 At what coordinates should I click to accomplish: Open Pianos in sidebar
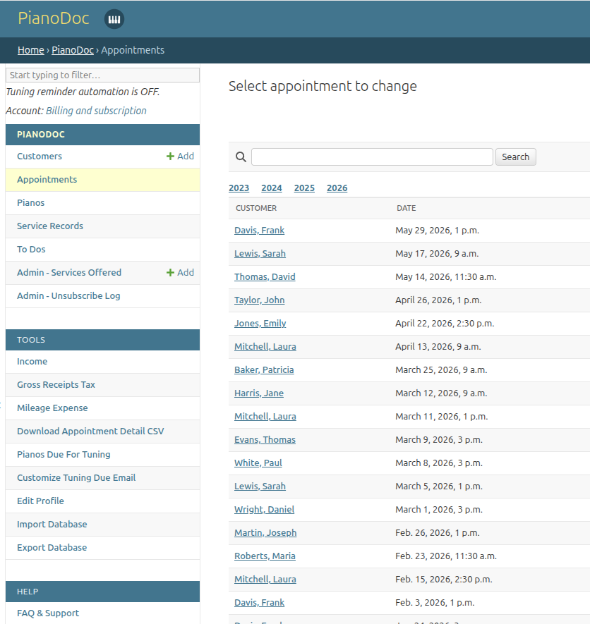pyautogui.click(x=30, y=203)
